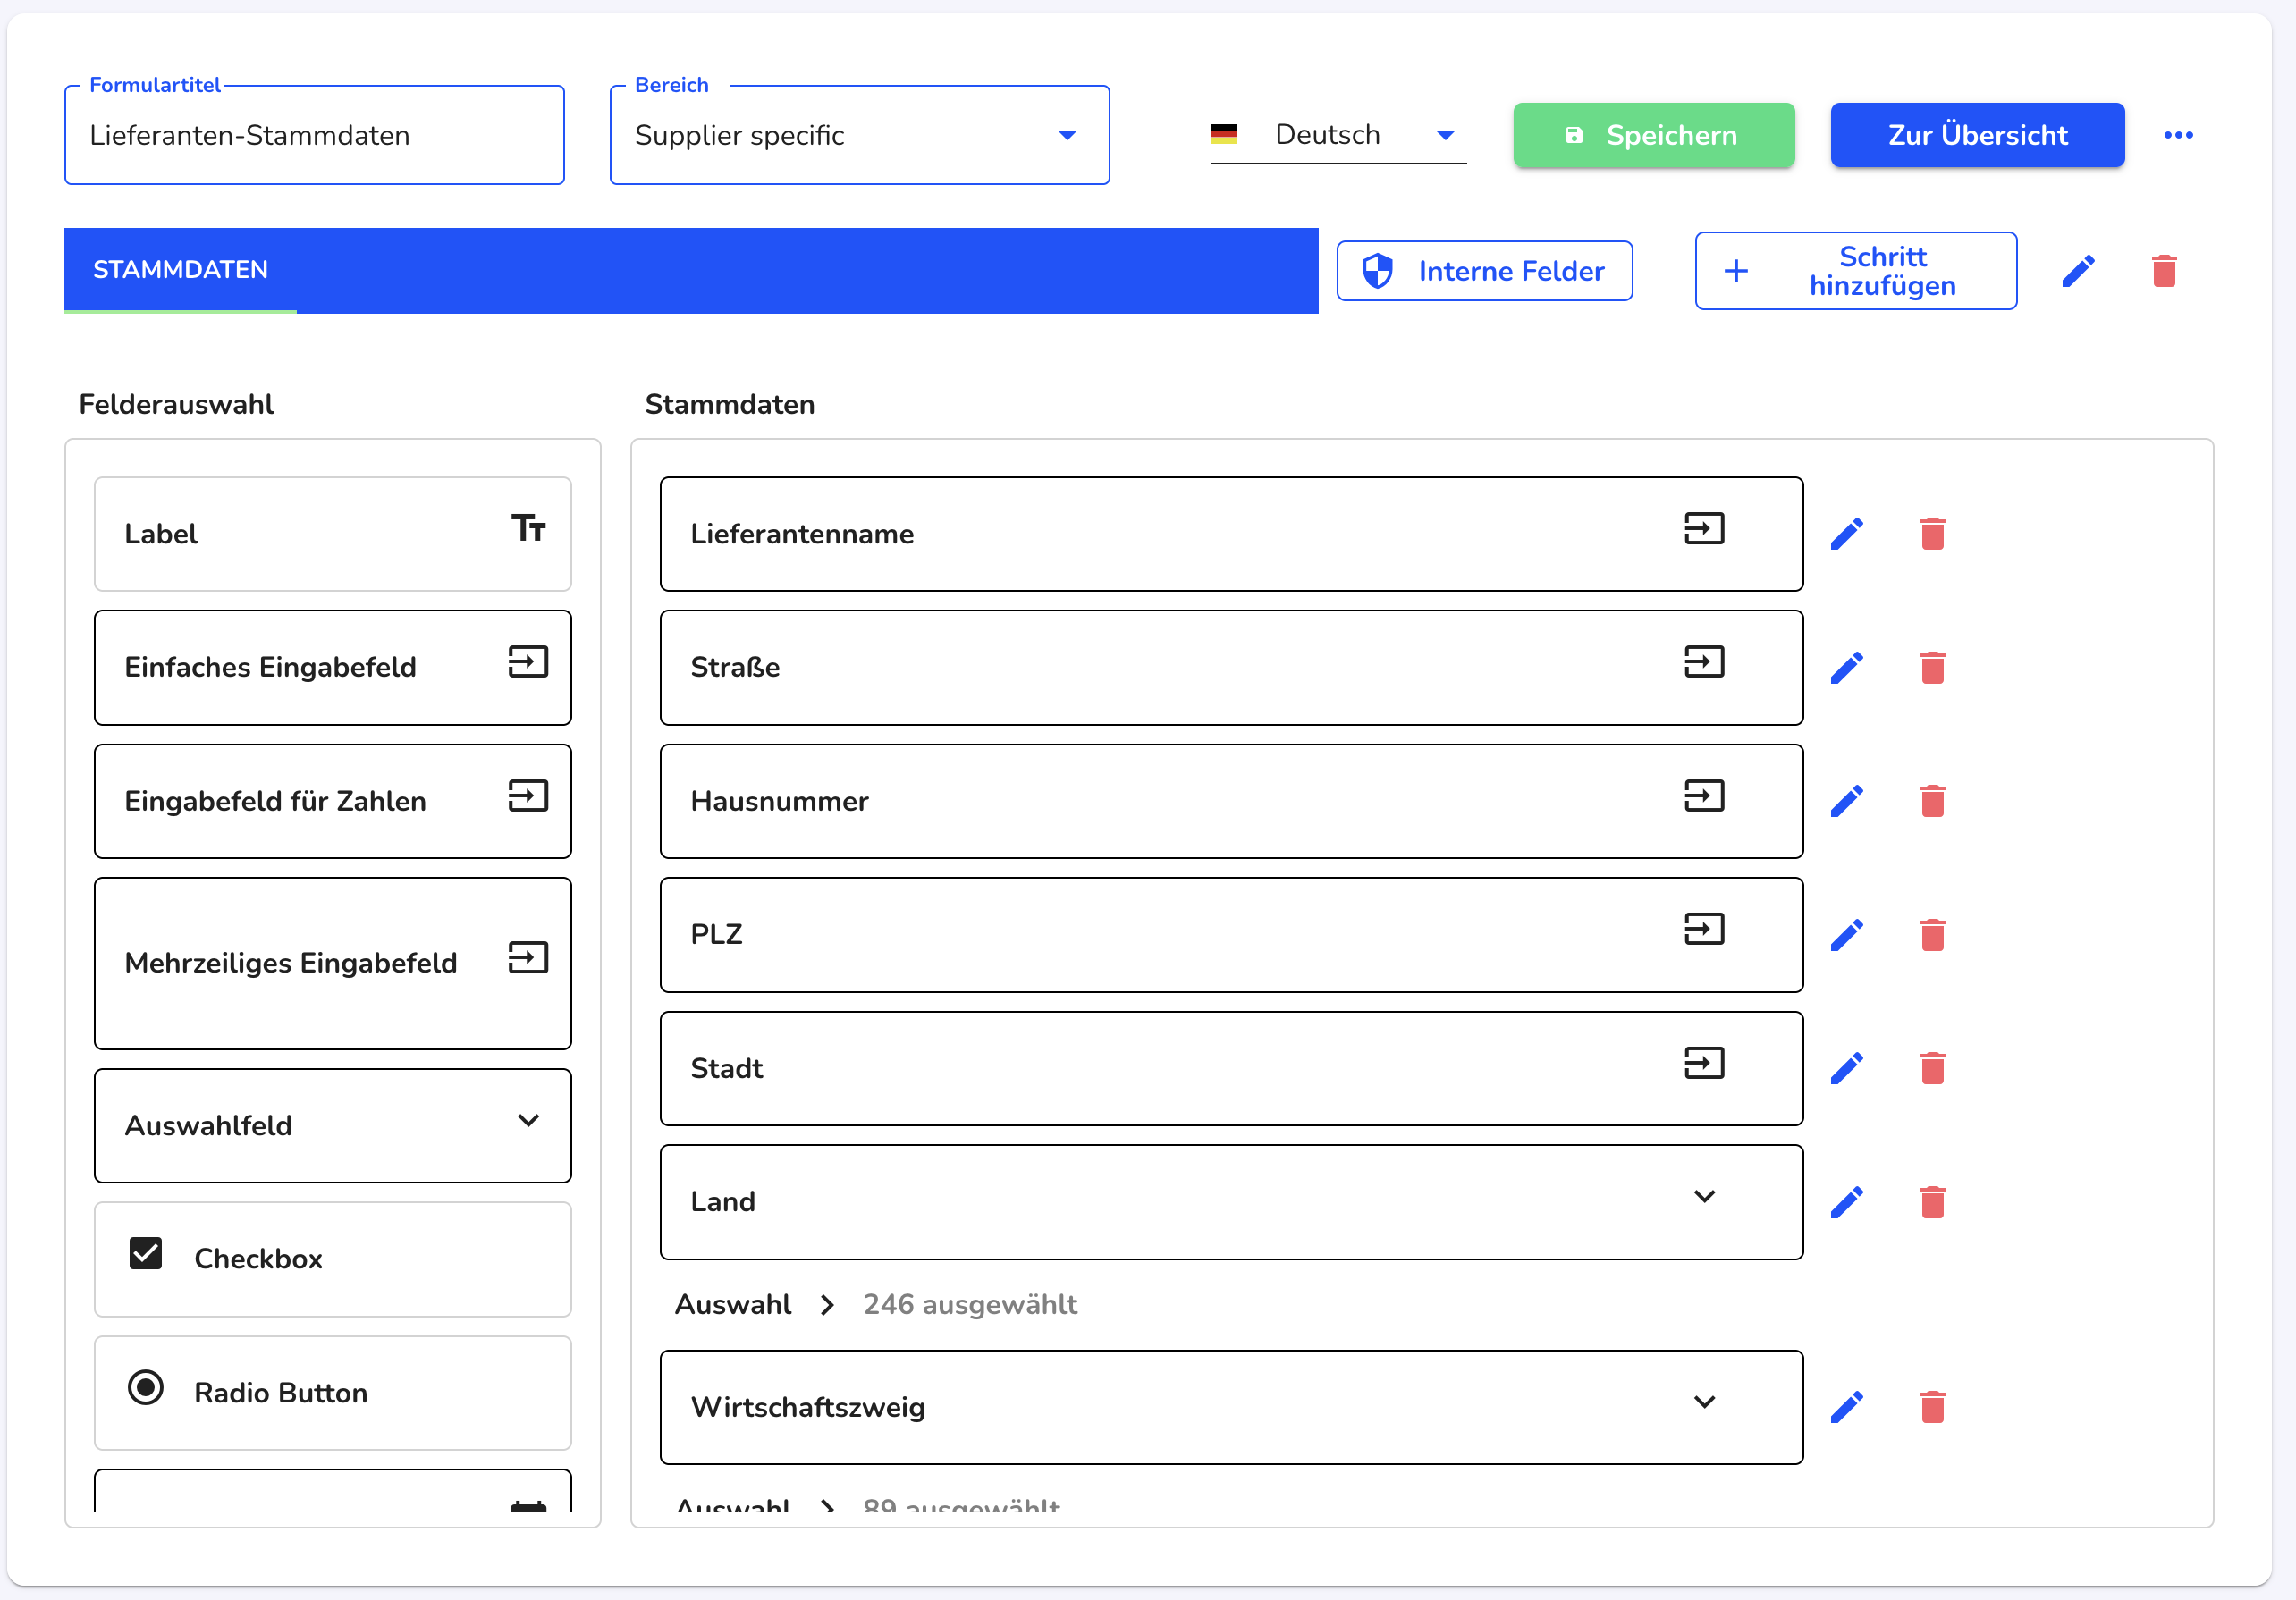Click input icon on Mehrzeiliges Eingabefeld tile
The image size is (2296, 1600).
(528, 958)
